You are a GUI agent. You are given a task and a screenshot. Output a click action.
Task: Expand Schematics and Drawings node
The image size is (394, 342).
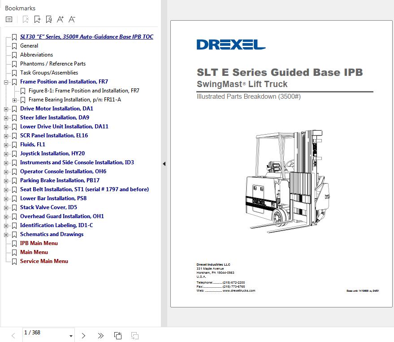6,235
